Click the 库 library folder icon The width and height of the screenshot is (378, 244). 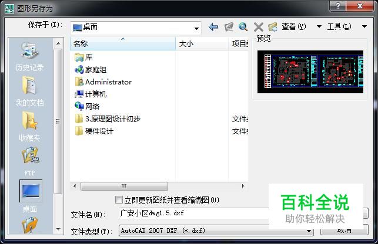point(79,57)
